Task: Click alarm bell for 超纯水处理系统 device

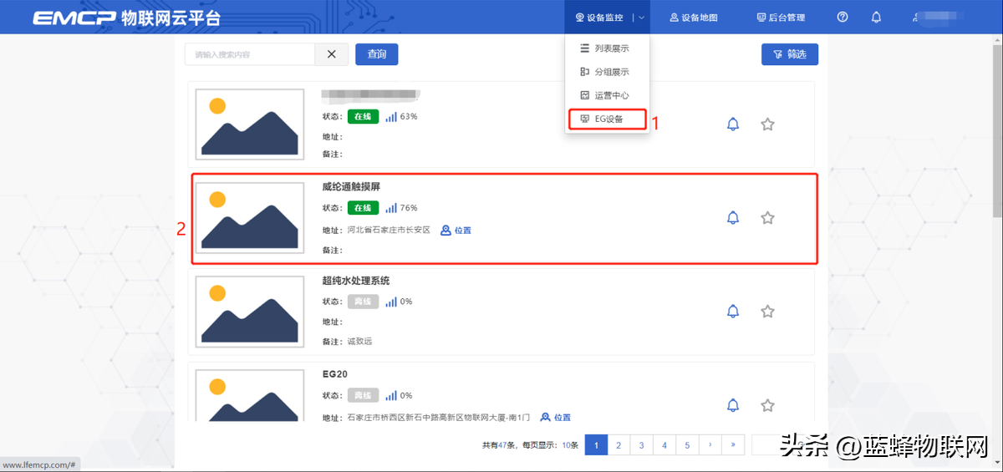Action: coord(733,312)
